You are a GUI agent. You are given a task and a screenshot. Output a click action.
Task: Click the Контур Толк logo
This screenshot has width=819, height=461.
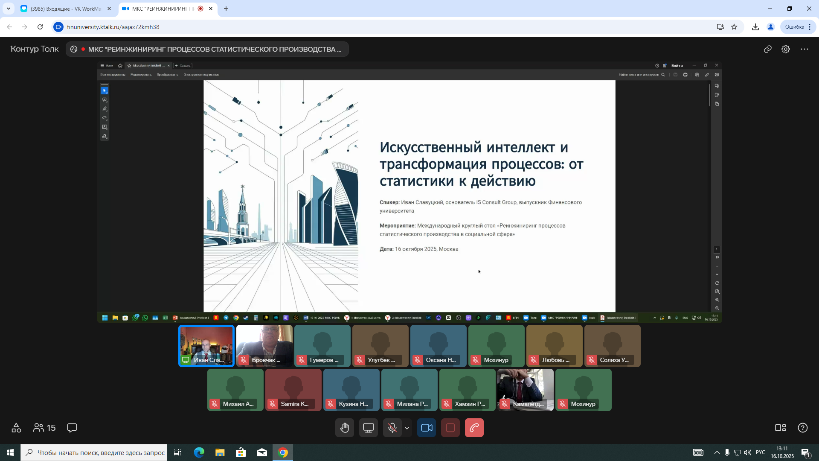(x=35, y=49)
